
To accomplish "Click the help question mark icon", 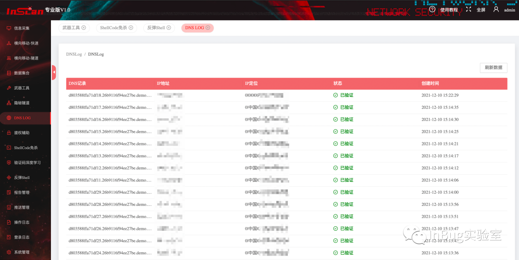I will coord(432,9).
